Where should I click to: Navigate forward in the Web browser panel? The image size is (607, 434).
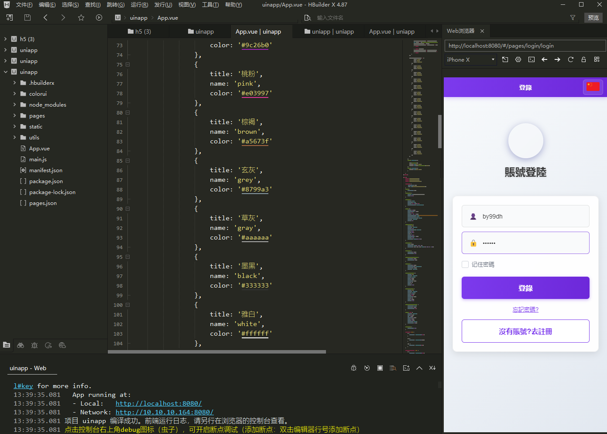click(557, 59)
